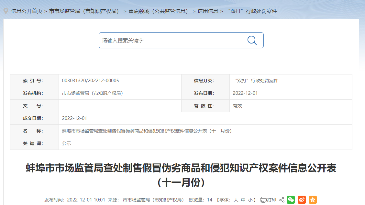Click the location pin icon in breadcrumb

coord(6,11)
